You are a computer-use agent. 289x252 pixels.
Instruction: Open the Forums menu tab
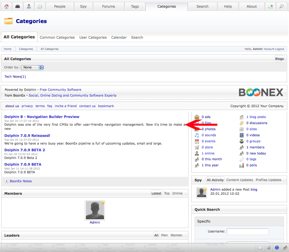(108, 6)
